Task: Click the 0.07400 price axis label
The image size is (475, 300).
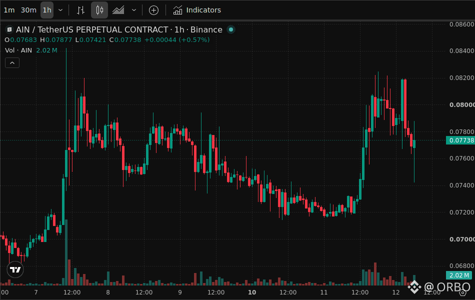Action: pyautogui.click(x=462, y=185)
